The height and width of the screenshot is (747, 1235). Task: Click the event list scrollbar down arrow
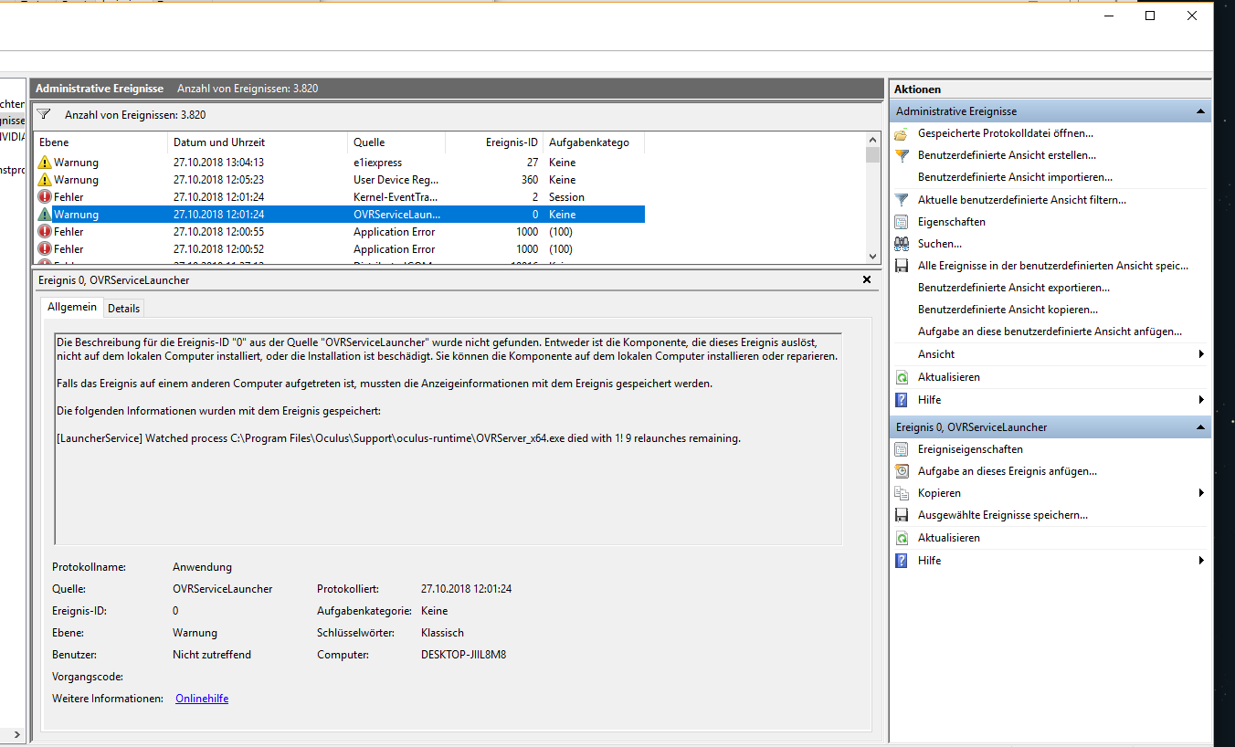(x=872, y=257)
